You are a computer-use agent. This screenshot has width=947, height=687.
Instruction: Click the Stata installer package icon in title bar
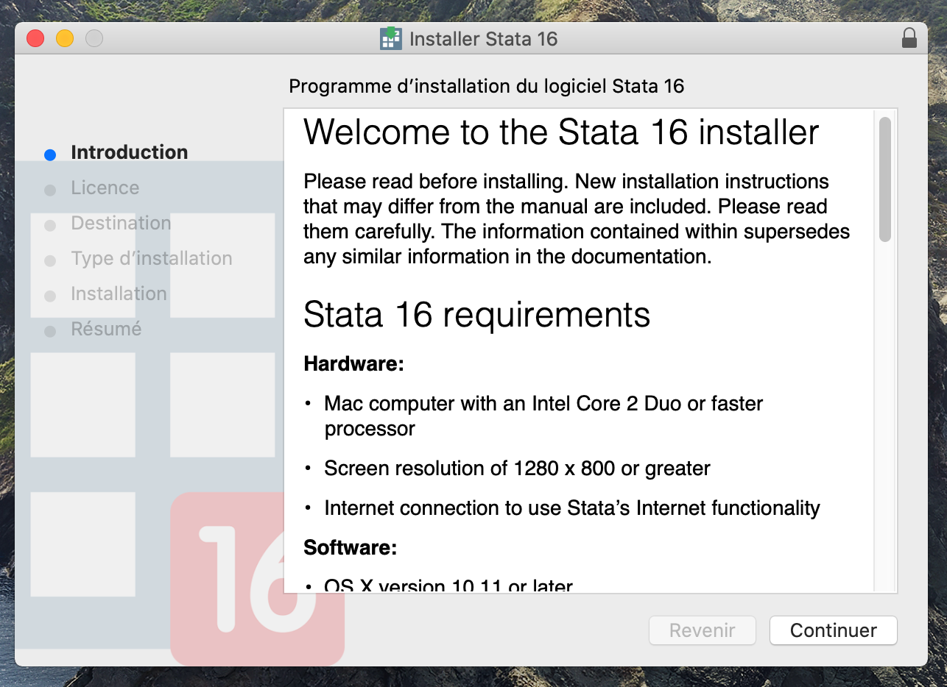click(390, 38)
